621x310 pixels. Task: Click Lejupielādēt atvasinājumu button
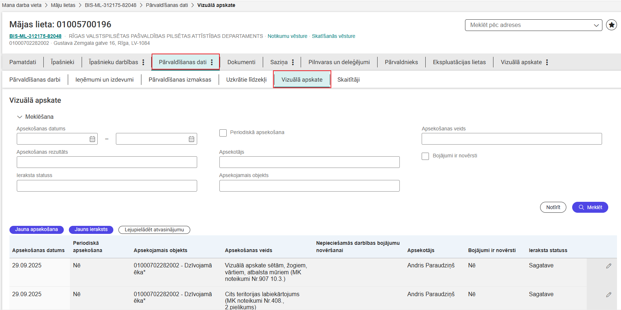coord(154,230)
